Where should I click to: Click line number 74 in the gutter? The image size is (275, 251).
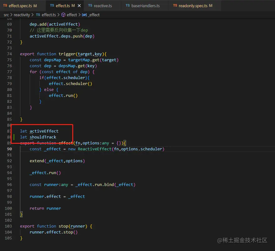[x=9, y=54]
